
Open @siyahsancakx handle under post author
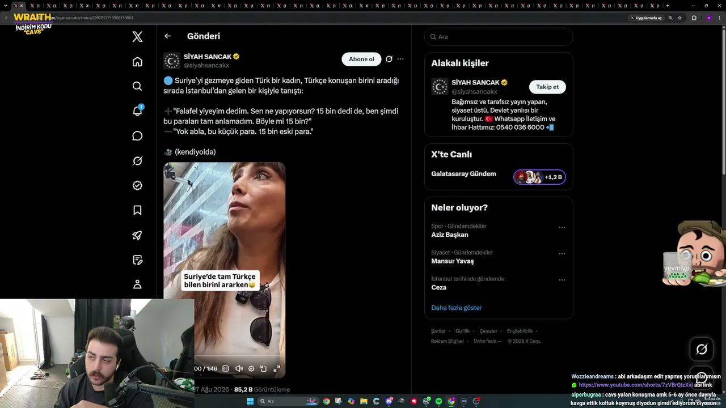[x=206, y=66]
